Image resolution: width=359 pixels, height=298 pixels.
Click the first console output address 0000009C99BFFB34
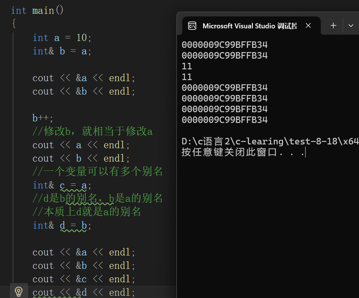pos(225,45)
